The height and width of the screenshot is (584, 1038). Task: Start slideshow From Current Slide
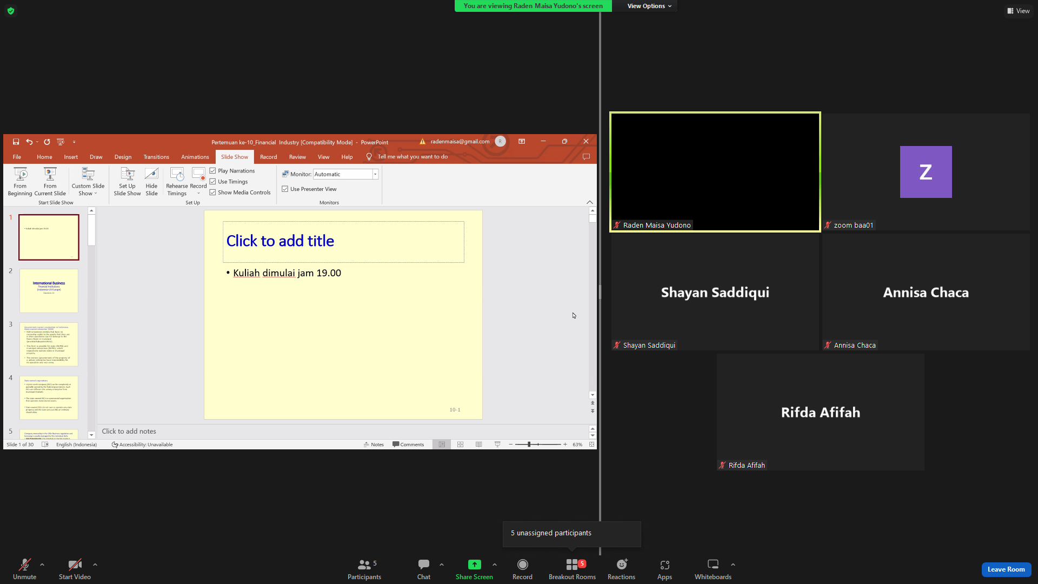click(x=50, y=182)
